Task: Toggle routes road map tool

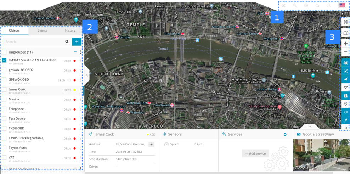Action: click(x=346, y=96)
